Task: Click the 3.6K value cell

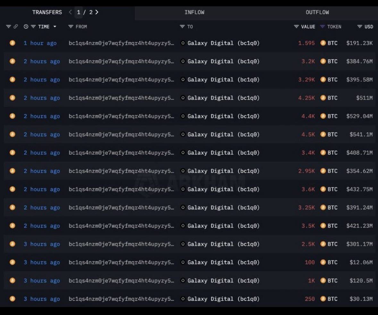Action: click(308, 189)
